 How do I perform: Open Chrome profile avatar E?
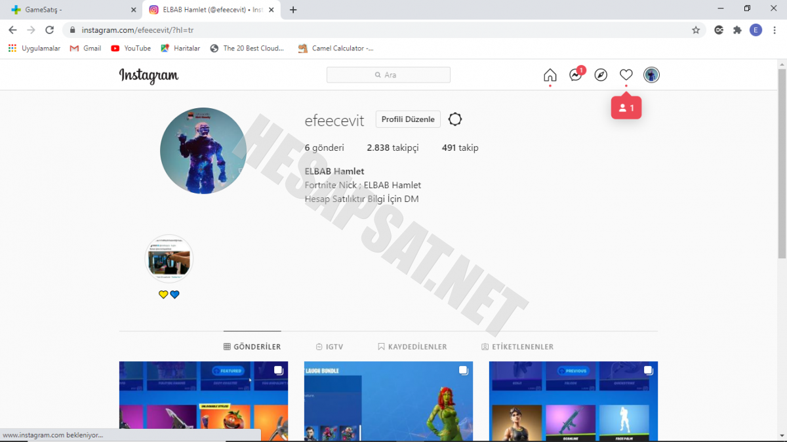tap(756, 30)
